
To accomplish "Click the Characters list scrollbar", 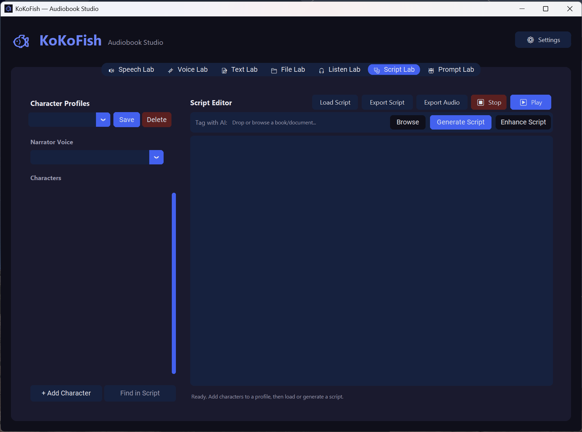I will tap(174, 283).
